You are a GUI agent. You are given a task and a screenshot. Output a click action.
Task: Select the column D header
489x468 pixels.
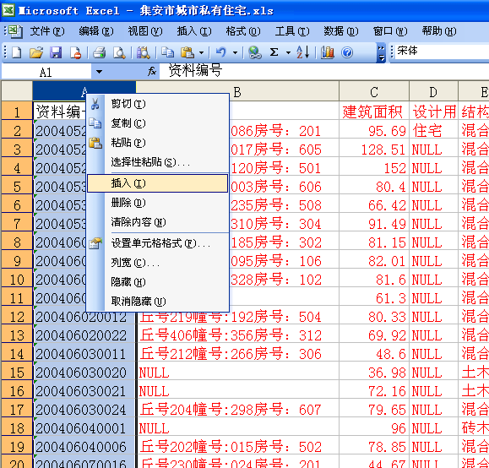tap(433, 91)
